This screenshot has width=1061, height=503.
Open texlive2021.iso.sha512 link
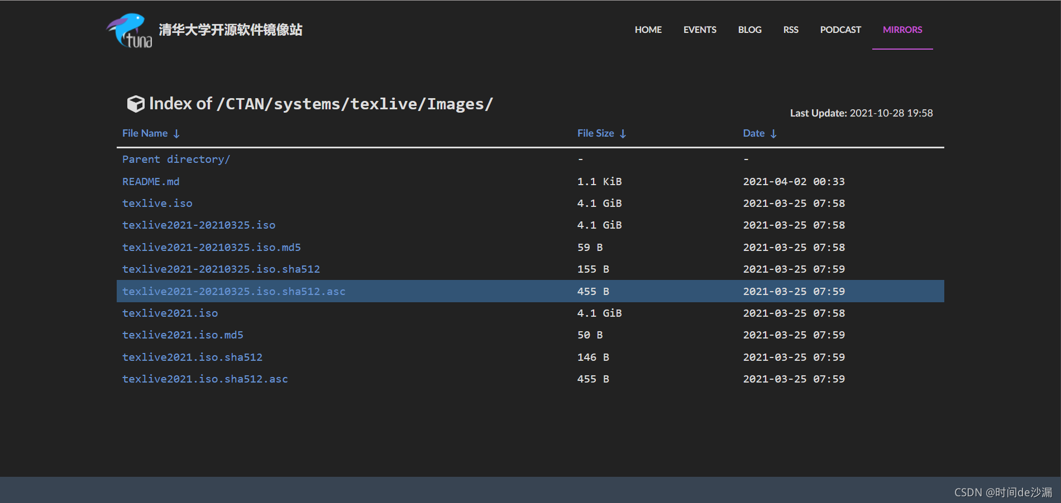tap(193, 357)
